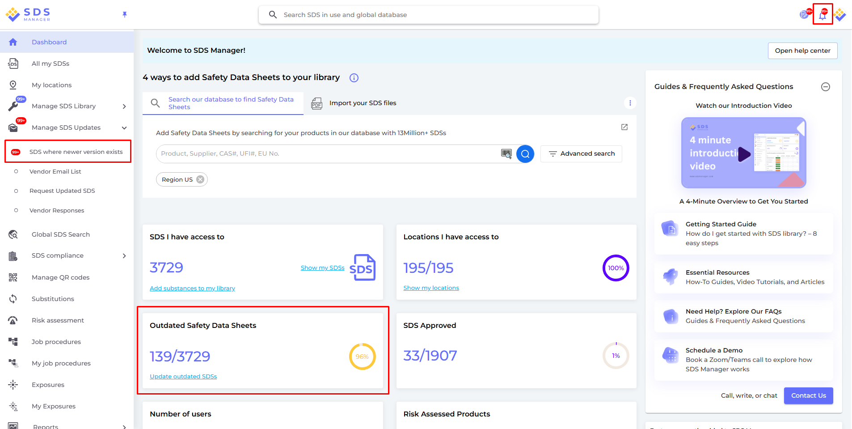The height and width of the screenshot is (429, 852).
Task: Click Show my locations link
Action: [x=431, y=288]
